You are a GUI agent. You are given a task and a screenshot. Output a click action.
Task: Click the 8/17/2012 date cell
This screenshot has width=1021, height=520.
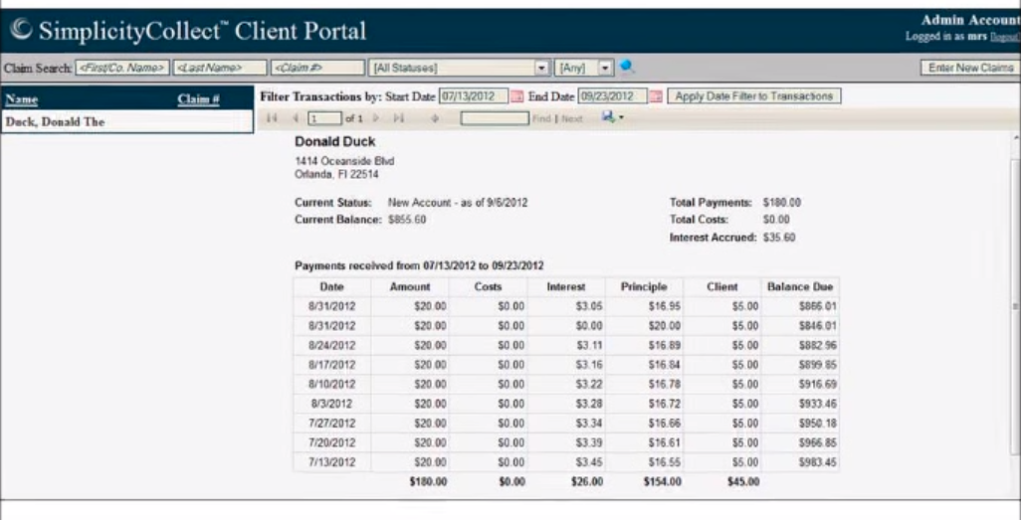(x=331, y=365)
